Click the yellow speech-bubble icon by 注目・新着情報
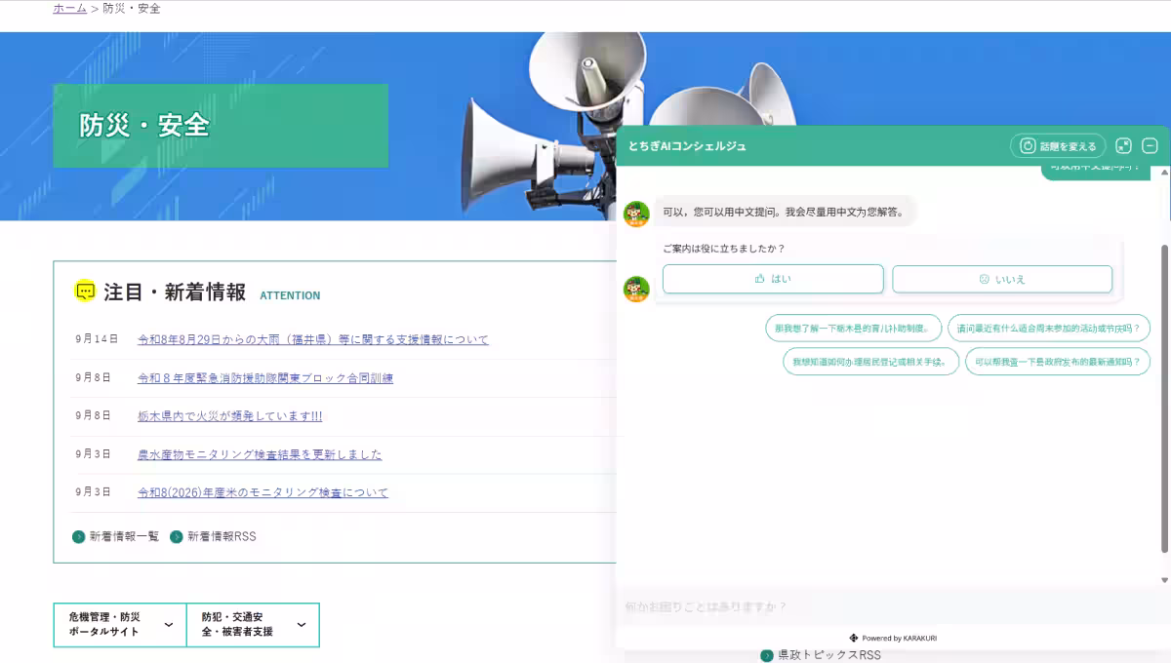This screenshot has height=663, width=1171. coord(86,291)
